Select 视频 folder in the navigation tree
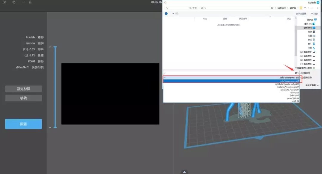The height and width of the screenshot is (174, 322). coord(311,32)
